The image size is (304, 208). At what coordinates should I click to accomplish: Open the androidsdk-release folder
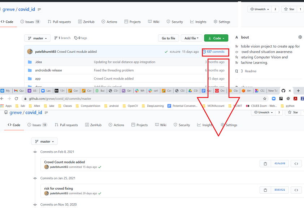click(48, 70)
